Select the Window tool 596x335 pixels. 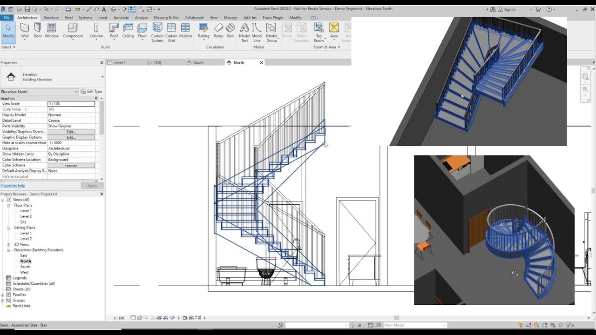click(52, 31)
